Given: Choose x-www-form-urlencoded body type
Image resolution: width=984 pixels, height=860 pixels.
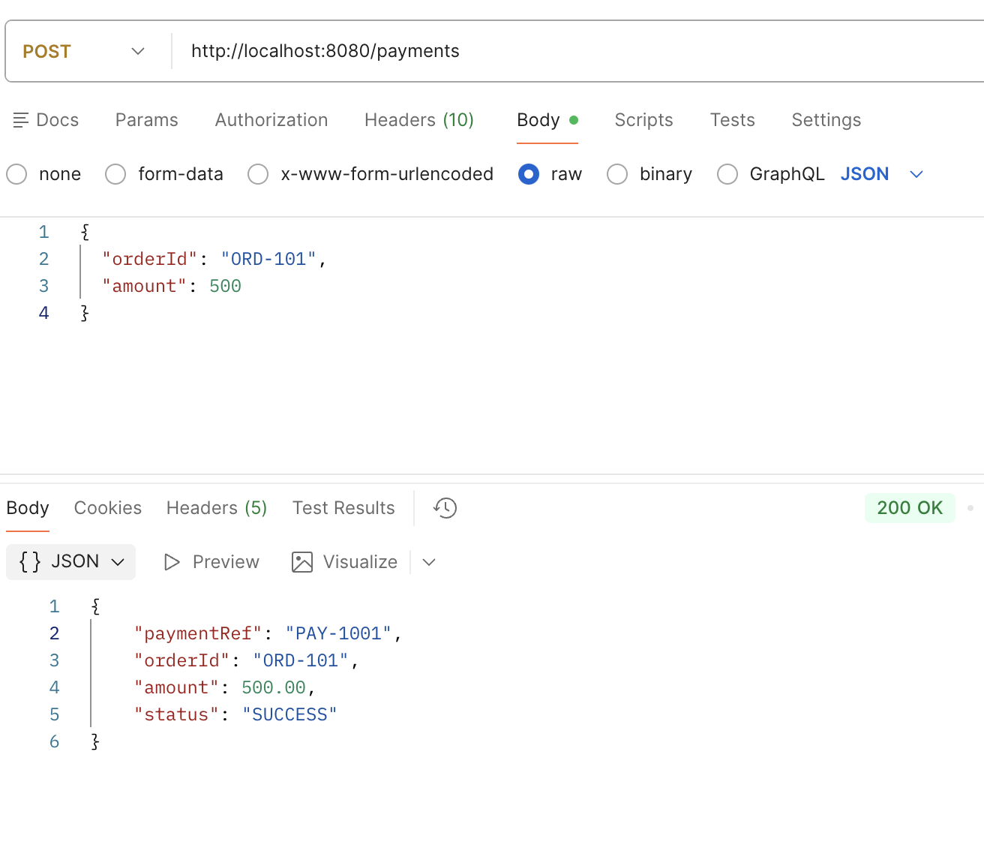Looking at the screenshot, I should click(x=258, y=174).
